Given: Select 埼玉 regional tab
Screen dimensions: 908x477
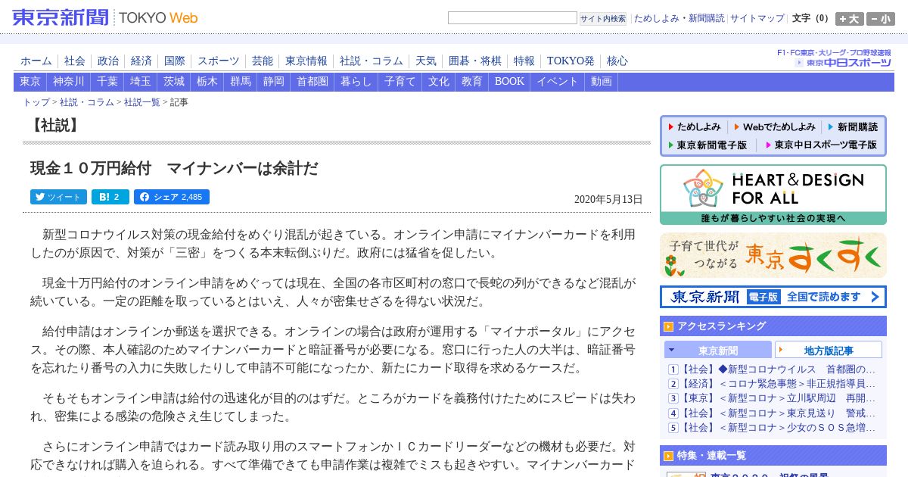Looking at the screenshot, I should coord(141,82).
